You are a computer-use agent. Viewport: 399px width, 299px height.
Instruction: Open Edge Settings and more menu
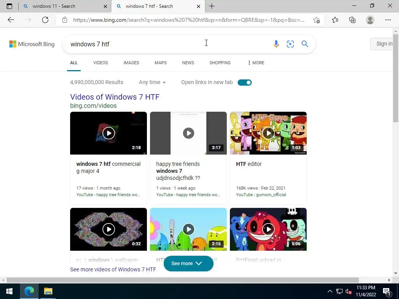[388, 20]
